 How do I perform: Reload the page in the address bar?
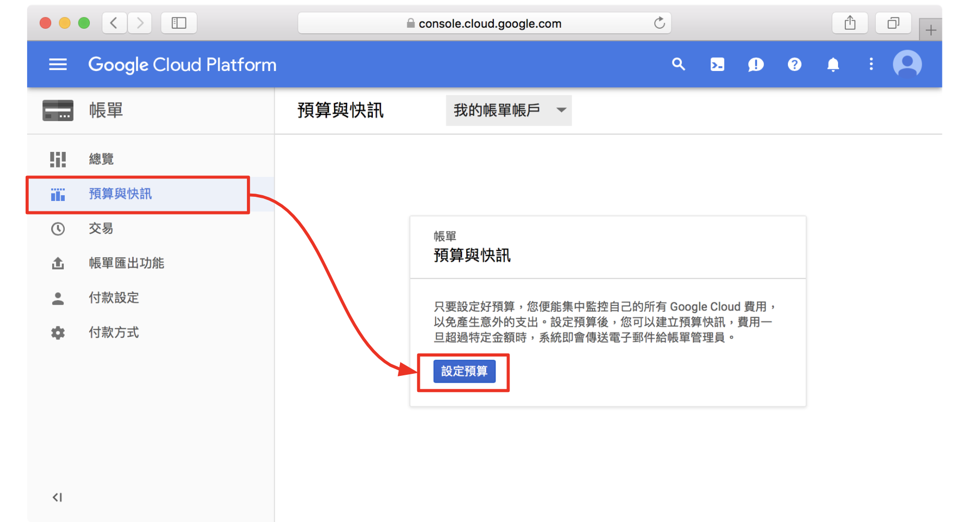pos(659,23)
